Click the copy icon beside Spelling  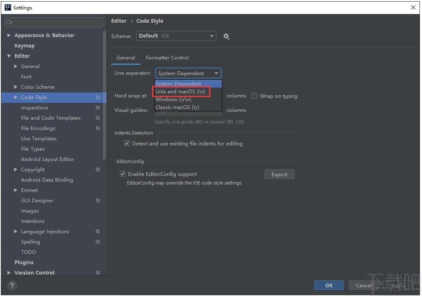tap(98, 242)
